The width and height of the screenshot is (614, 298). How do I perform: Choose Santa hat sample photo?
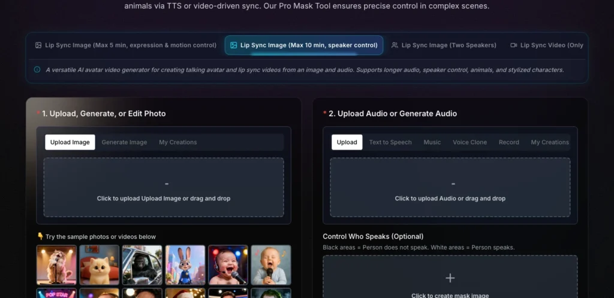(185, 293)
